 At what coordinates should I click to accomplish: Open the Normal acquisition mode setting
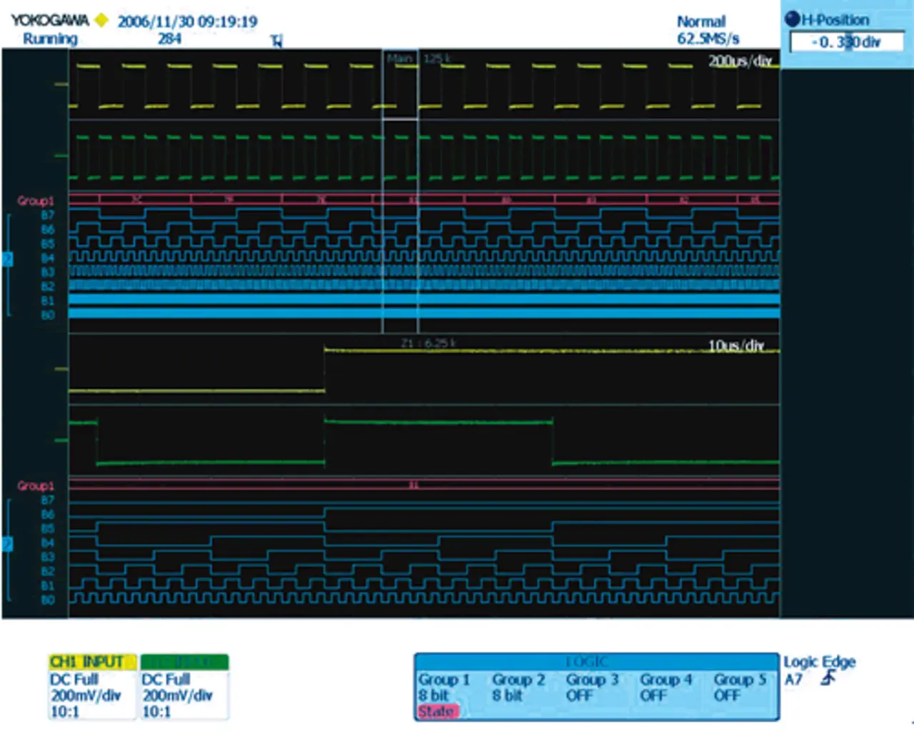(700, 22)
